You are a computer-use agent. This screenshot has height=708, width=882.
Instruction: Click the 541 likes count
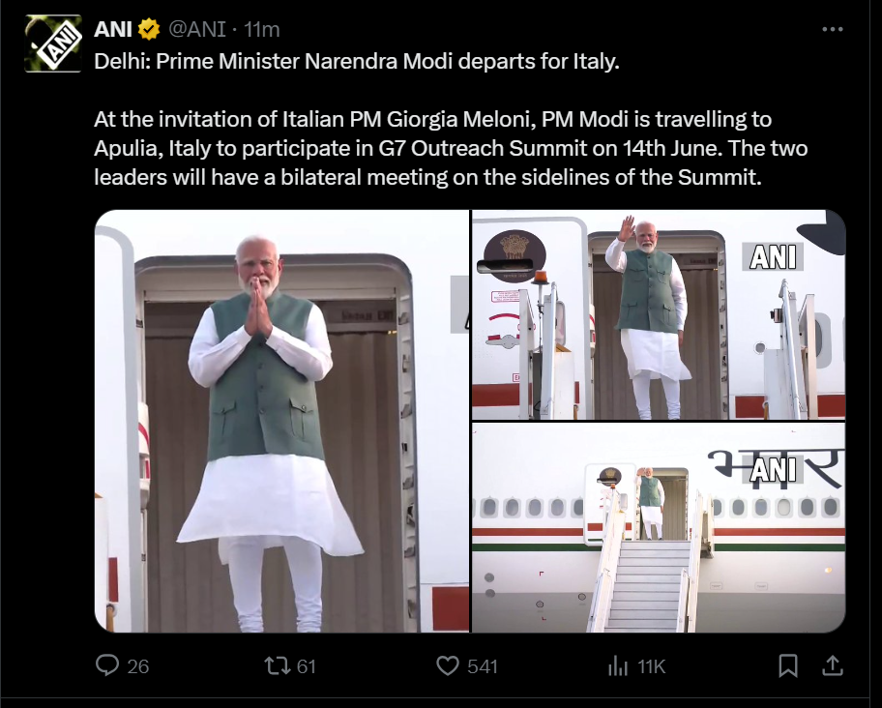click(482, 665)
